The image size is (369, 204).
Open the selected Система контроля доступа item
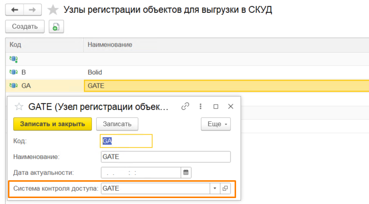225,189
